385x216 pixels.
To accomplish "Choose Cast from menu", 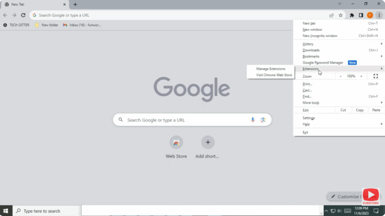I will 339,90.
